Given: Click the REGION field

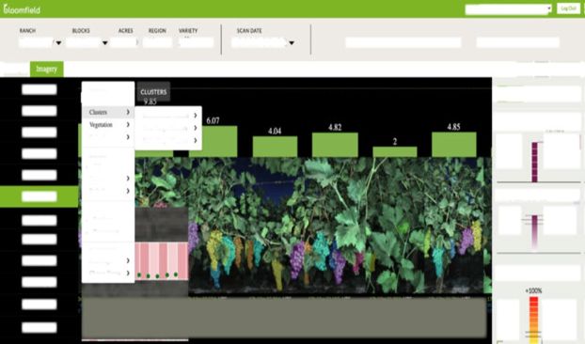Looking at the screenshot, I should click(157, 42).
